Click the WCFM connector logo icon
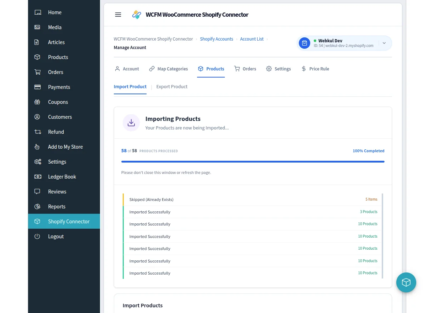 tap(137, 15)
